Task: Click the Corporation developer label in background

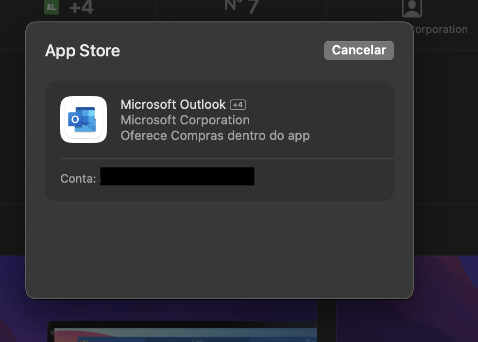Action: click(x=440, y=30)
